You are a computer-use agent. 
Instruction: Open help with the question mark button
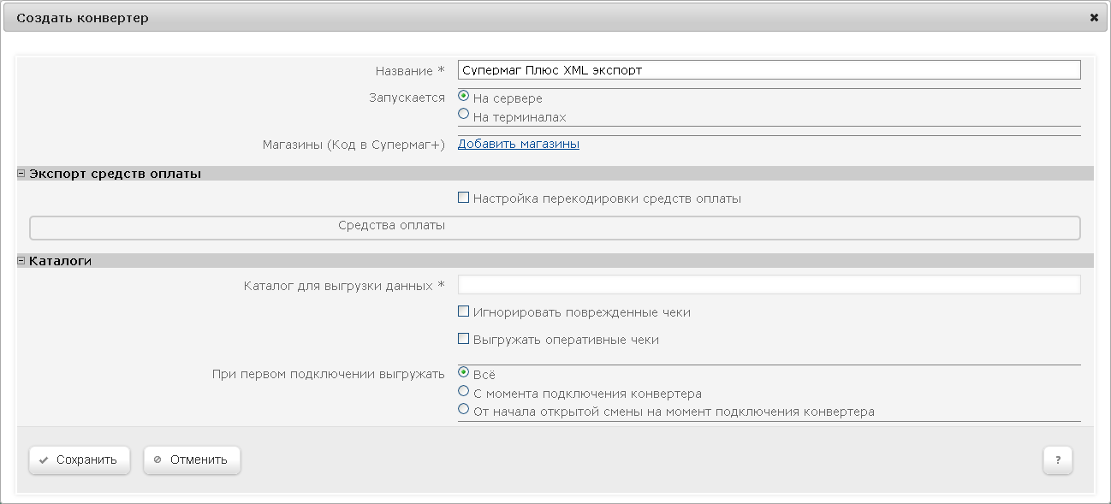coord(1057,460)
